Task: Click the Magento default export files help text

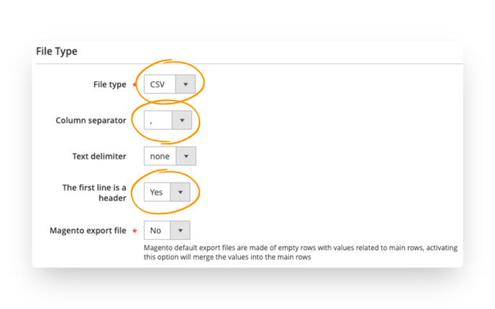Action: point(301,252)
